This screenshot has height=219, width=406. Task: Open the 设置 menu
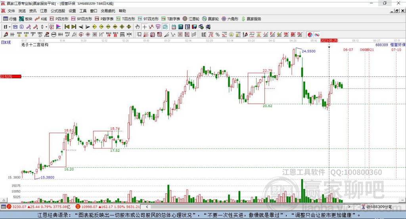click(72, 11)
